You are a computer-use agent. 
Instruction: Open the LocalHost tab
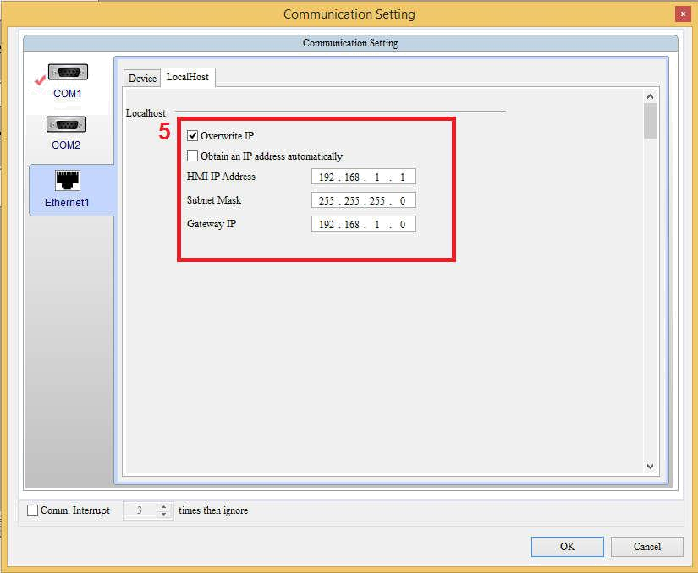tap(188, 77)
